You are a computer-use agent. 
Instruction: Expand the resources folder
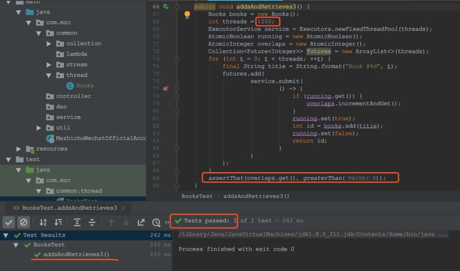click(x=18, y=149)
